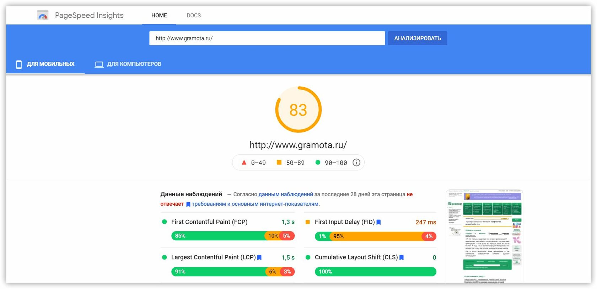The width and height of the screenshot is (597, 289).
Task: Click the FCP green 85% bar segment
Action: pos(218,236)
